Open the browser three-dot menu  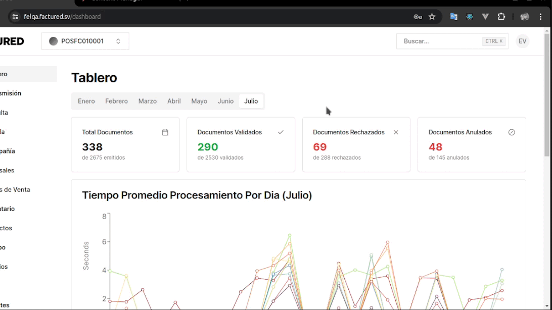[541, 17]
